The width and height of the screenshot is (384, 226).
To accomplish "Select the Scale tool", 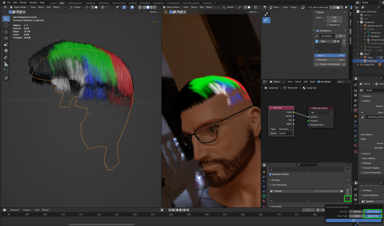I will [x=6, y=44].
